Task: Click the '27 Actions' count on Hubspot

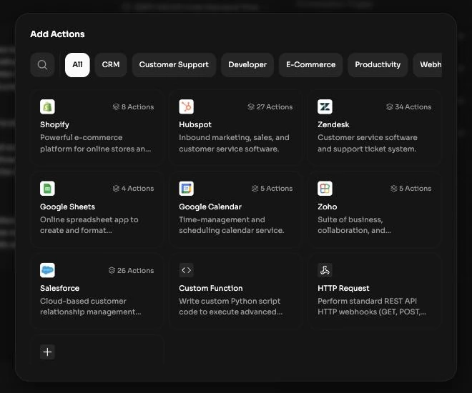Action: [275, 106]
